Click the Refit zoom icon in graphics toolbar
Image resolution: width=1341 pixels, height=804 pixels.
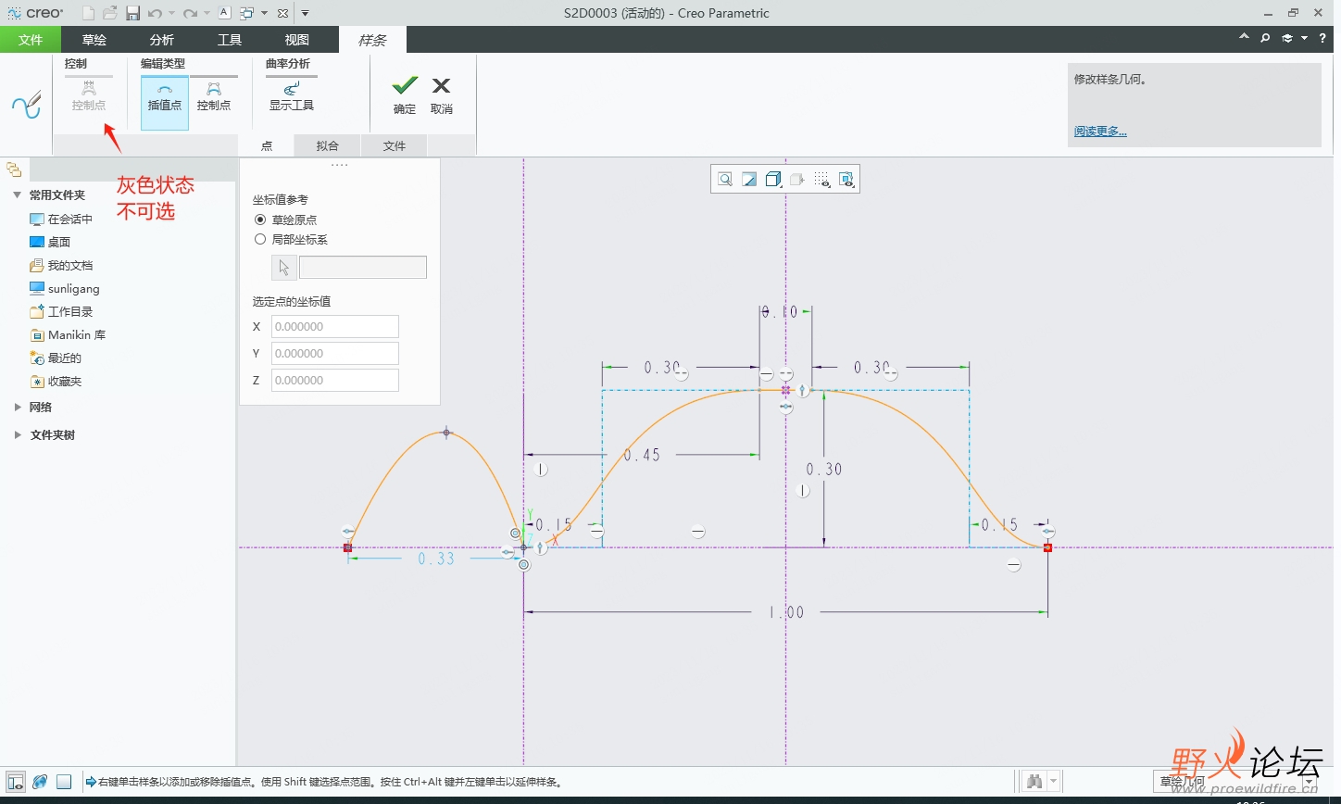(x=725, y=179)
